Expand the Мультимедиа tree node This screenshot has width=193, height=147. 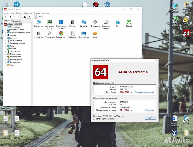click(x=5, y=41)
